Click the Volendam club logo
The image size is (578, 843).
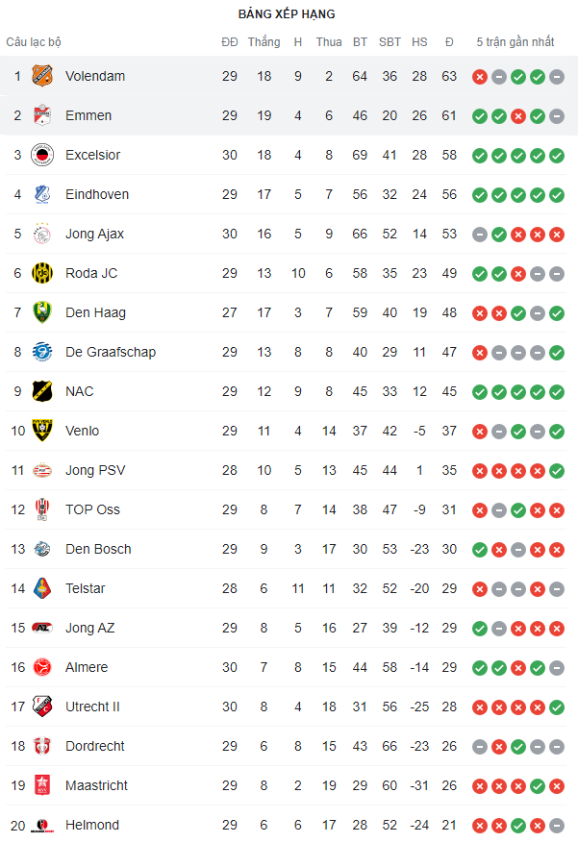(41, 76)
